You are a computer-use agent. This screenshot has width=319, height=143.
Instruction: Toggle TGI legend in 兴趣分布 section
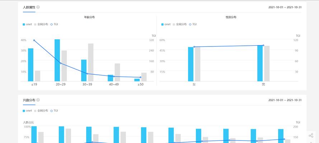54,111
